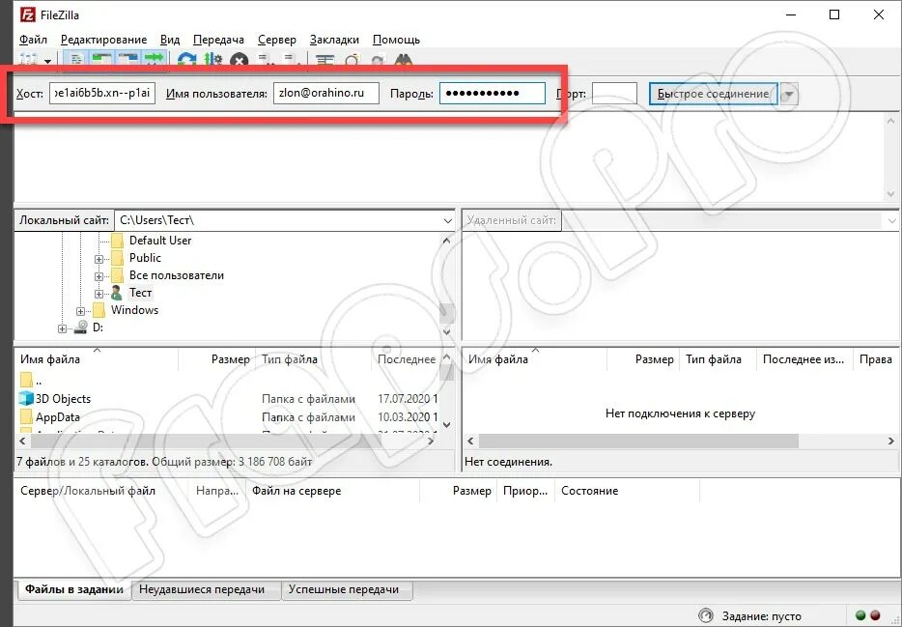Viewport: 902px width, 627px height.
Task: Open the Закладки menu
Action: [334, 40]
